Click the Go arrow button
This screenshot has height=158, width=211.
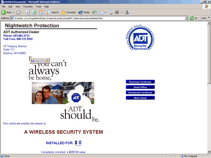click(x=194, y=18)
